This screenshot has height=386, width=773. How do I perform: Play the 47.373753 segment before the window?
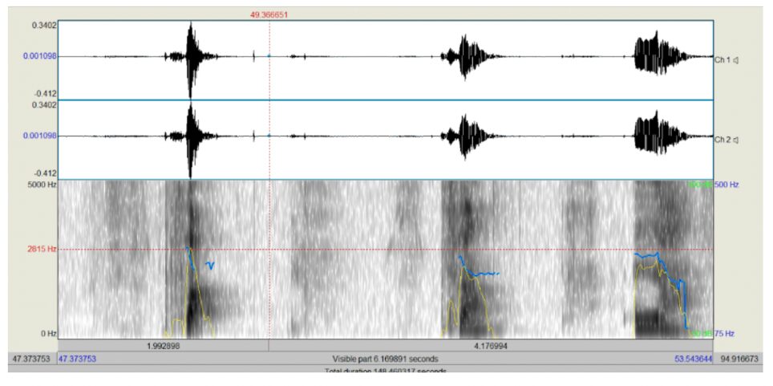pos(30,359)
